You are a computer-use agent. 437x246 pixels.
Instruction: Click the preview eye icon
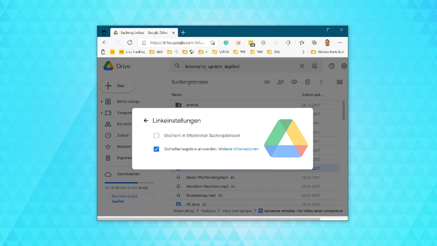pyautogui.click(x=294, y=82)
